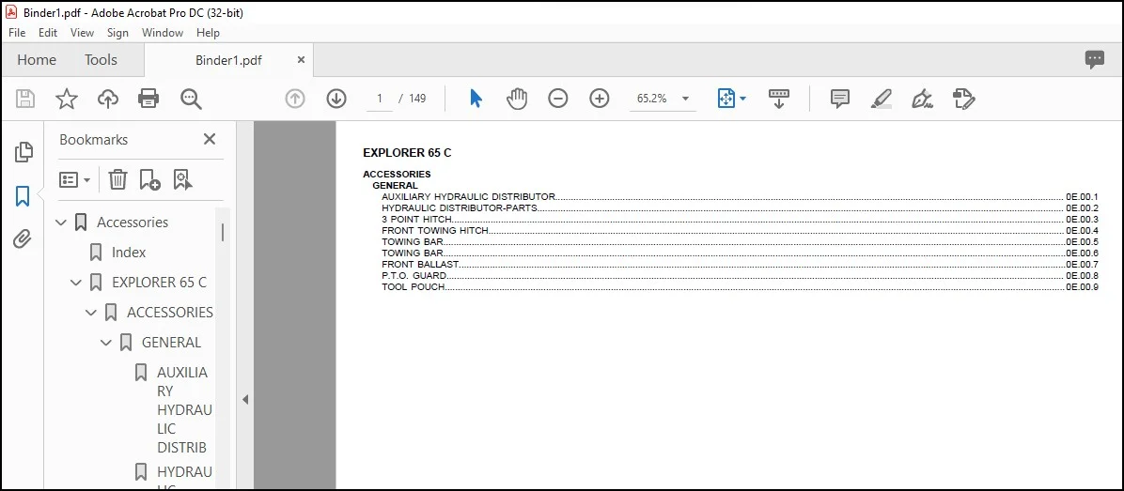The image size is (1124, 491).
Task: Add a sticky note comment
Action: tap(840, 99)
